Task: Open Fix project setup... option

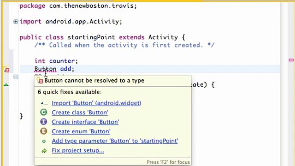Action: click(x=78, y=150)
